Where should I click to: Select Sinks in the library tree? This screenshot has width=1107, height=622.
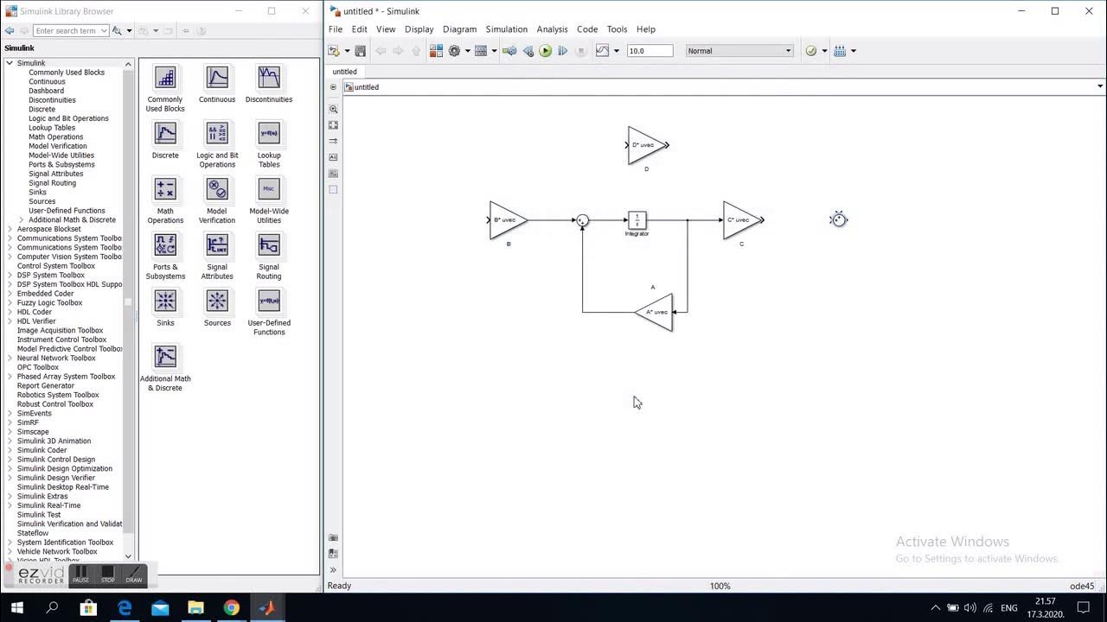(37, 192)
